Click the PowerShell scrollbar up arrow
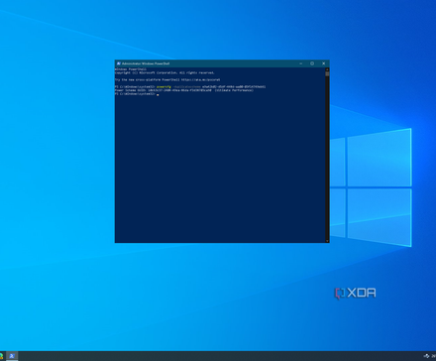436x361 pixels. pos(327,69)
